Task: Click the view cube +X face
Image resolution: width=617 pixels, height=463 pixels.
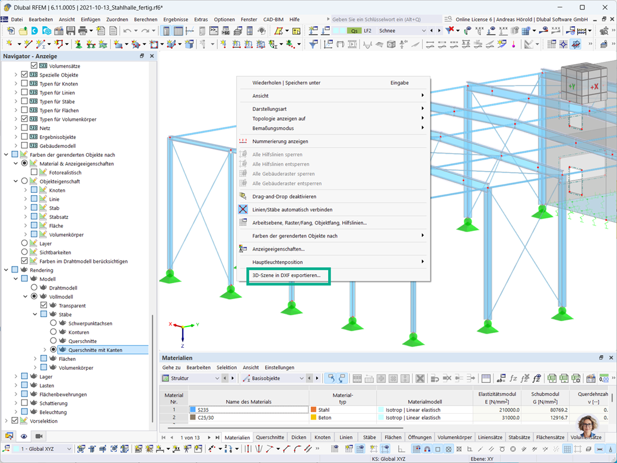Action: pyautogui.click(x=594, y=87)
